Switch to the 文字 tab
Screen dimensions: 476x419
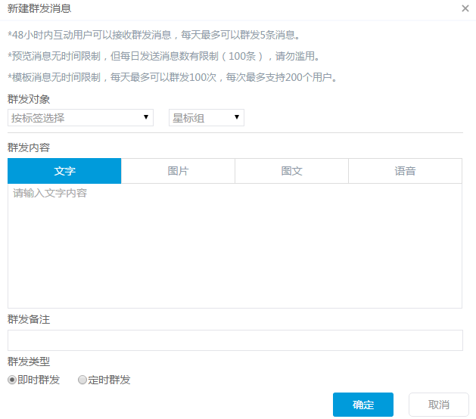click(64, 171)
